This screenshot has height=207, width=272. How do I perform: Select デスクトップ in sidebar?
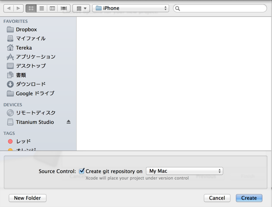tap(31, 66)
